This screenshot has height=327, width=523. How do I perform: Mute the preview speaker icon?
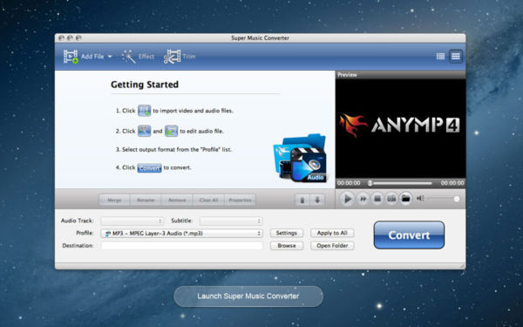[420, 199]
